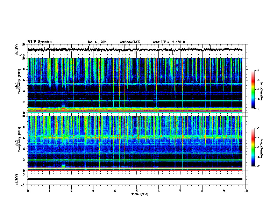
Task: Click the Time axis tick label '6'
Action: coord(158,191)
